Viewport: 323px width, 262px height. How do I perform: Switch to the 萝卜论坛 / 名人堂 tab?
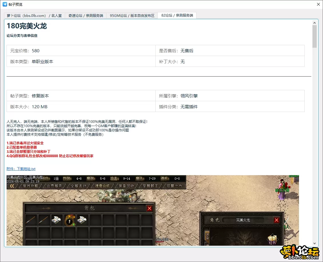coord(34,15)
